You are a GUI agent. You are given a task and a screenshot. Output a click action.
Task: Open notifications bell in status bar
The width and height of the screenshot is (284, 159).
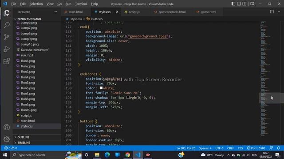click(279, 148)
